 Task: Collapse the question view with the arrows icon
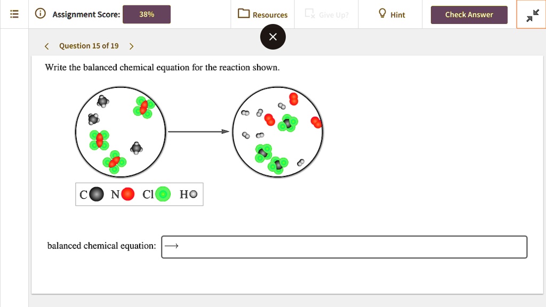pos(531,14)
